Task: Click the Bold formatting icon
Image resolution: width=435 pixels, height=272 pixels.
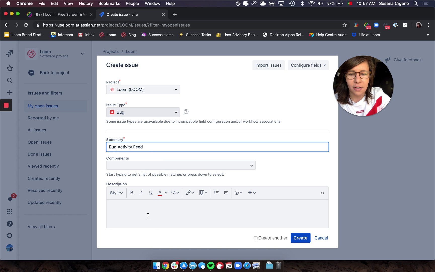Action: [x=132, y=193]
